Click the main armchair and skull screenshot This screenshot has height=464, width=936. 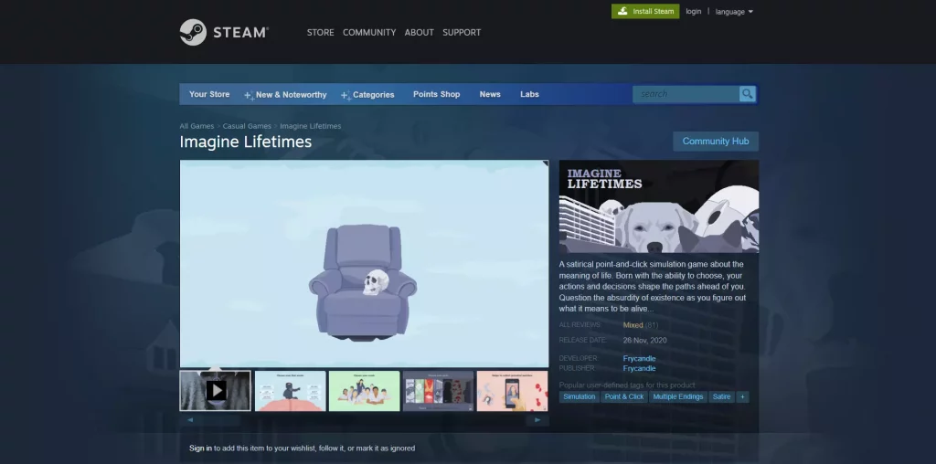pos(364,264)
